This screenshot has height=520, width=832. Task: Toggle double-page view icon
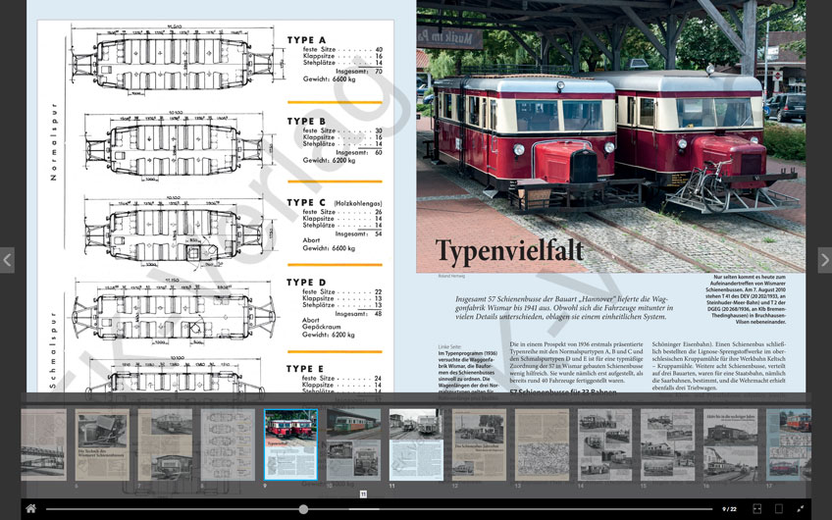click(757, 509)
